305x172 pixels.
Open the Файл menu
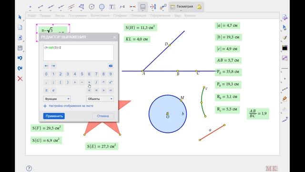point(32,16)
